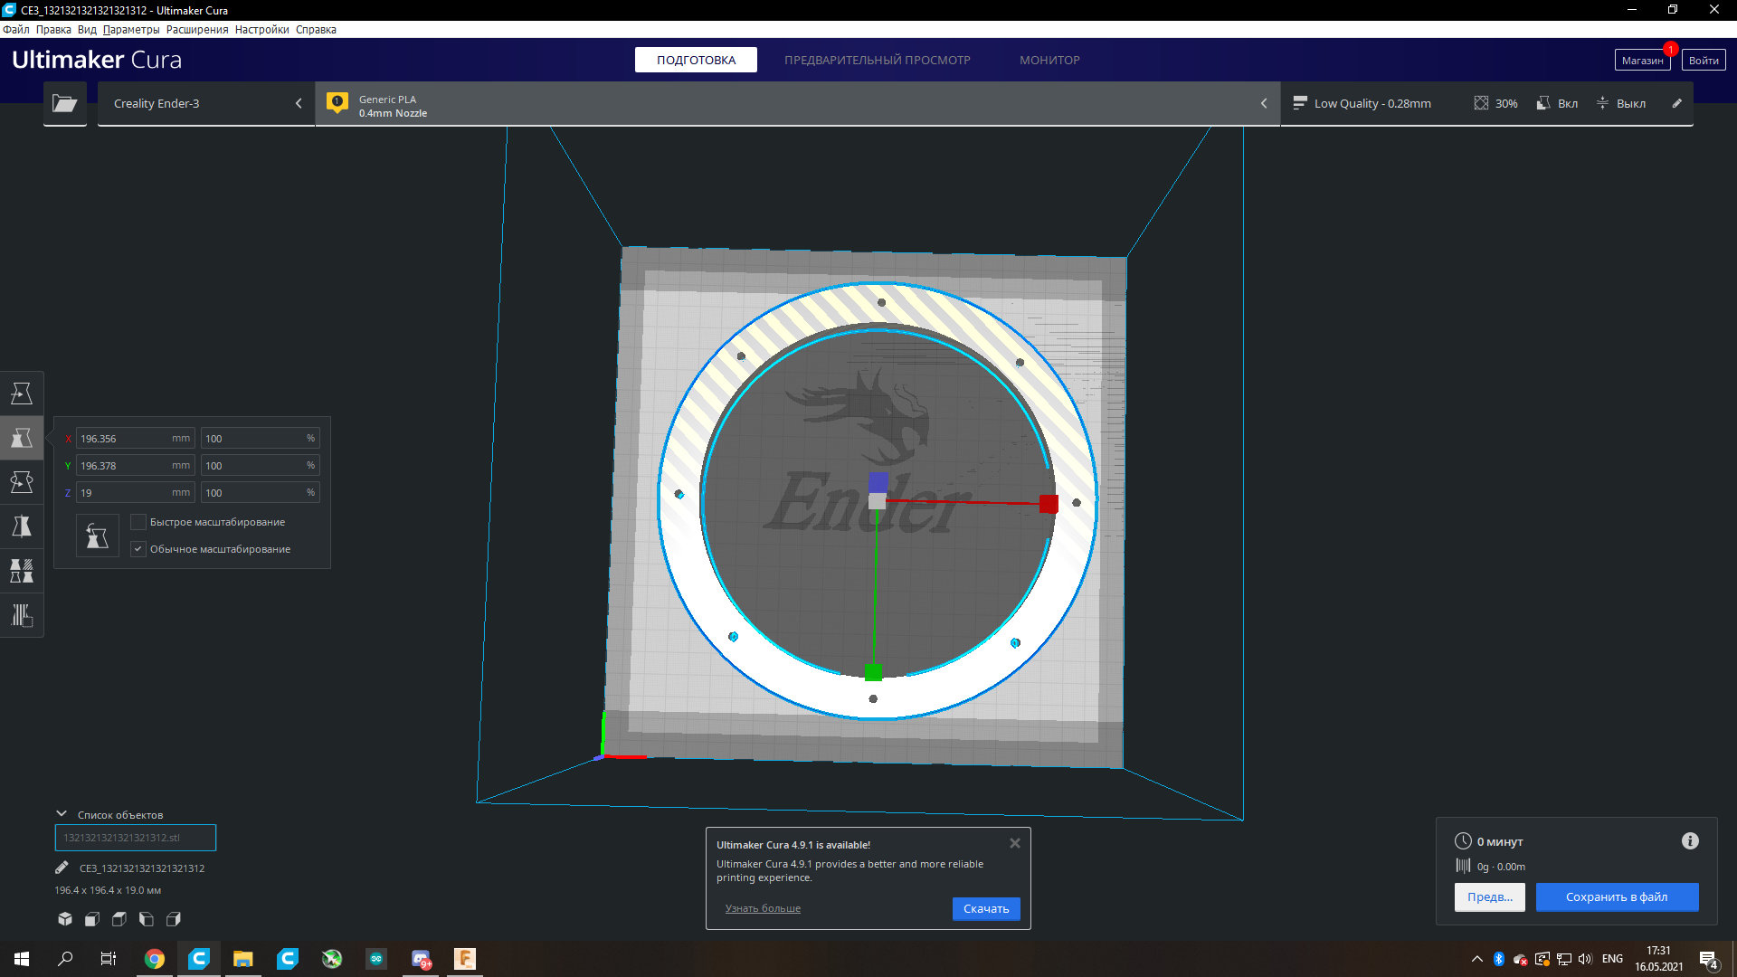
Task: Open Per Model Settings tool
Action: pyautogui.click(x=22, y=571)
